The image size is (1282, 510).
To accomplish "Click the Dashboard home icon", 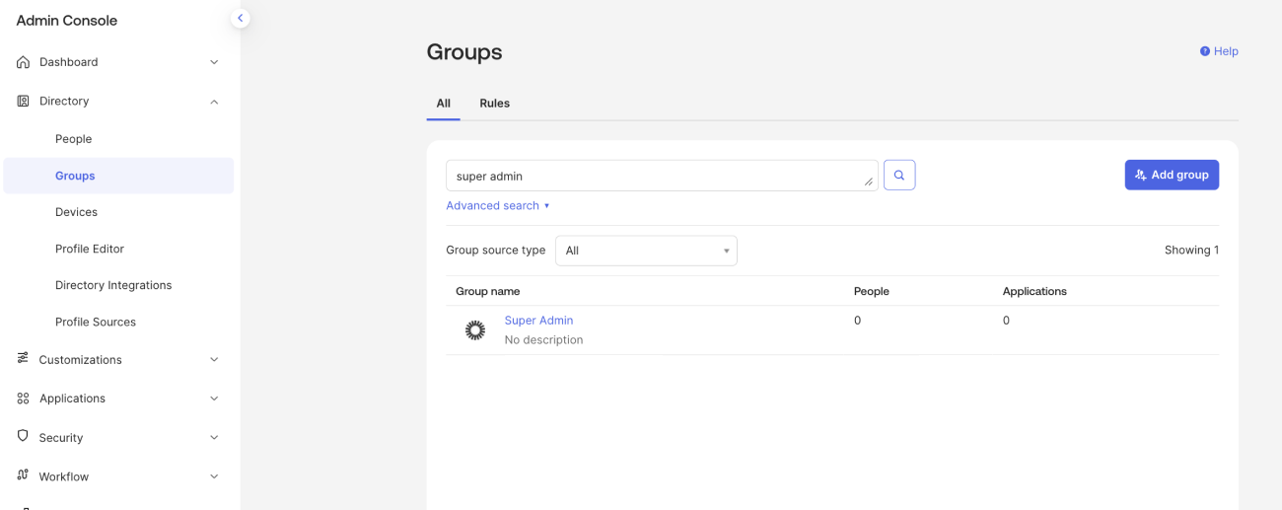I will (x=24, y=62).
